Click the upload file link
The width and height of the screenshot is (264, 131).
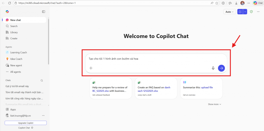click(207, 88)
